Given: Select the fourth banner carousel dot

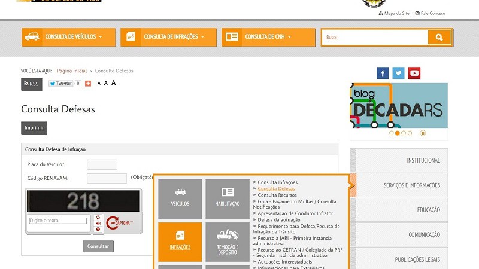Looking at the screenshot, I should click(x=410, y=133).
